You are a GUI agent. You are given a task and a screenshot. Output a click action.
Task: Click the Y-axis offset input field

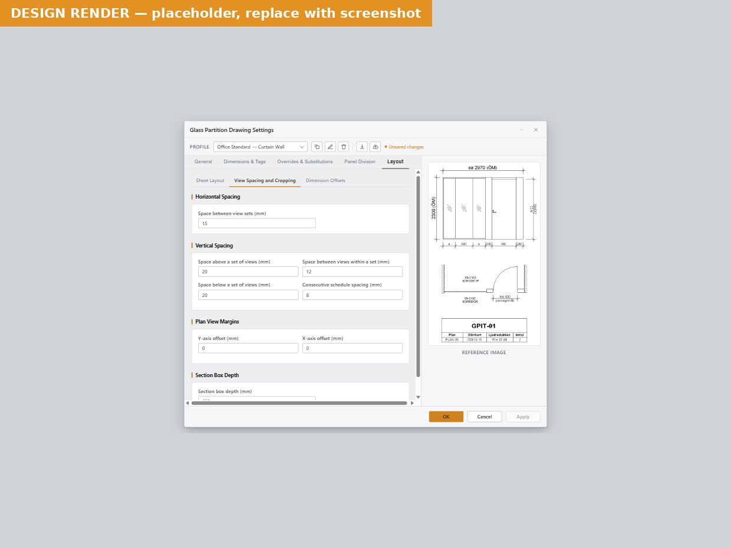248,348
